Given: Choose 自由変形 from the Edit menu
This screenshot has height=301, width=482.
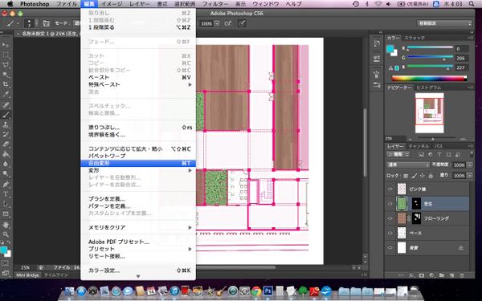Looking at the screenshot, I should [x=138, y=164].
